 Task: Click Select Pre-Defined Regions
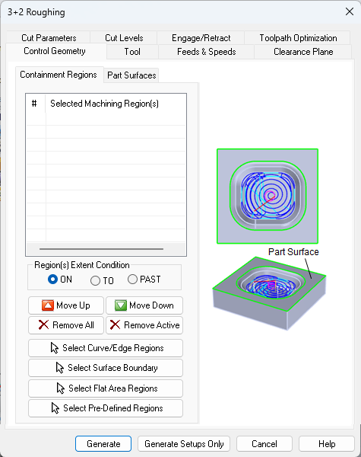pos(106,408)
